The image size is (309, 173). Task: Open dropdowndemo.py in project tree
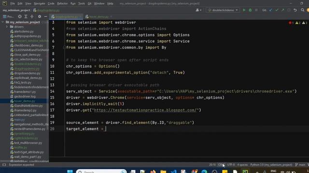click(27, 73)
